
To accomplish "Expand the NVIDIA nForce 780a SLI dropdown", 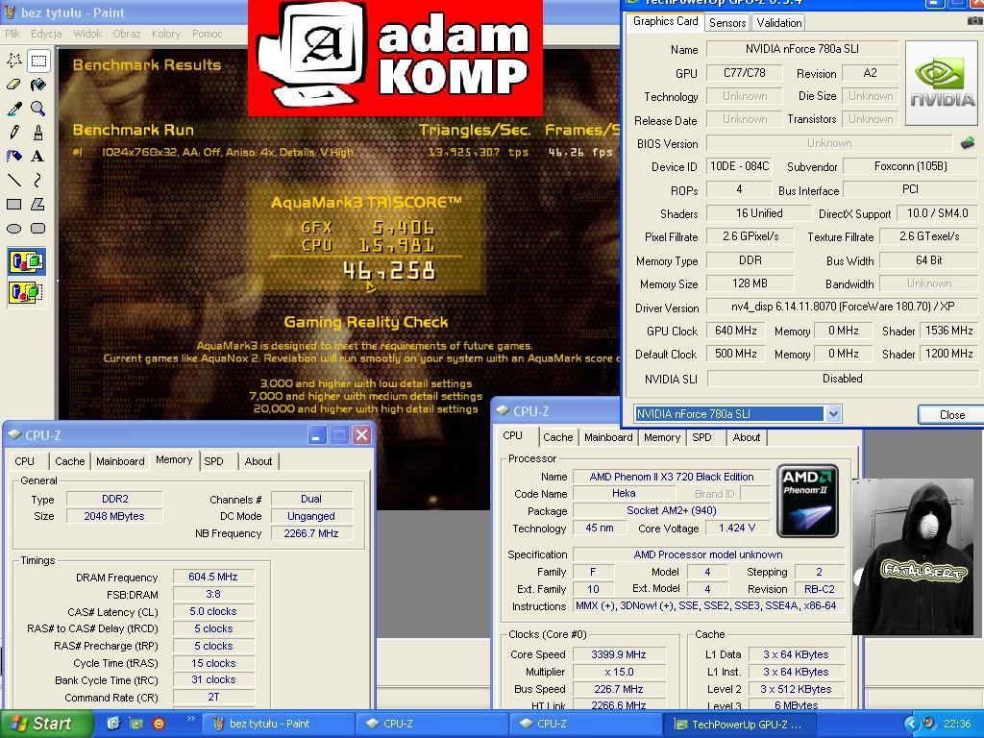I will 833,413.
